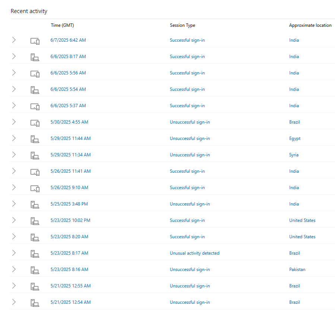Click Unsuccessful sign-in for Pakistan row

(x=190, y=270)
